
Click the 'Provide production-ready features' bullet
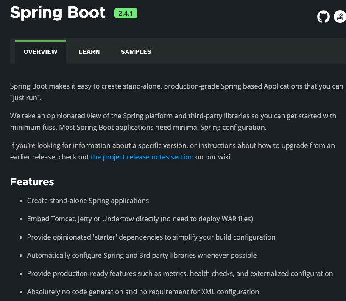(180, 273)
